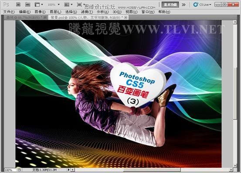Open the 帮助(H) menu
This screenshot has height=173, width=241.
tap(164, 12)
